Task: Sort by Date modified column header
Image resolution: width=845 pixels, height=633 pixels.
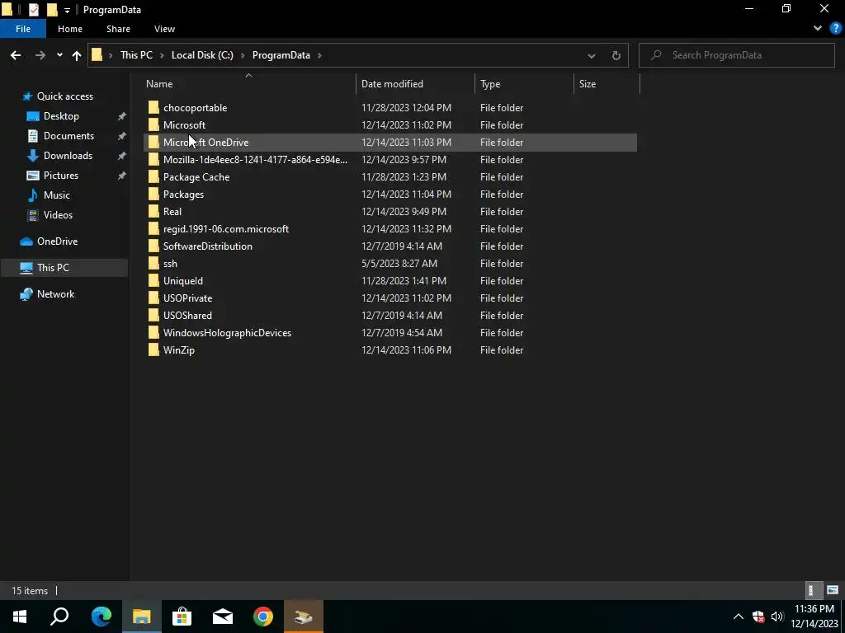Action: point(416,84)
